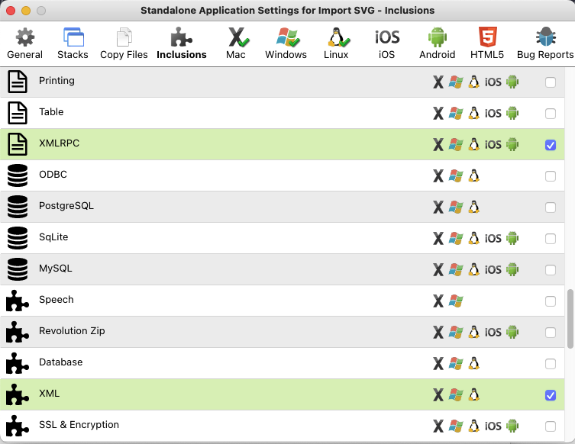This screenshot has width=575, height=444.
Task: Select the Revolution Zip row label
Action: 72,331
